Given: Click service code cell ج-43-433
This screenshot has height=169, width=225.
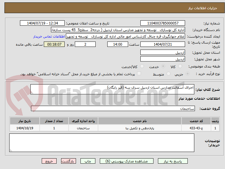Looking at the screenshot, I should [x=196, y=128].
